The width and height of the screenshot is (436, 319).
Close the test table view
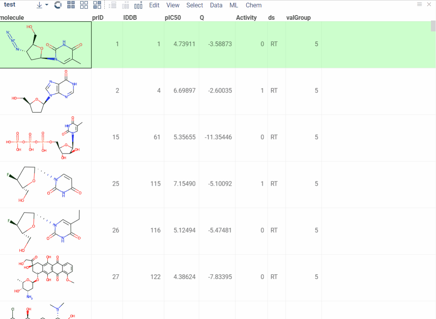[x=429, y=4]
